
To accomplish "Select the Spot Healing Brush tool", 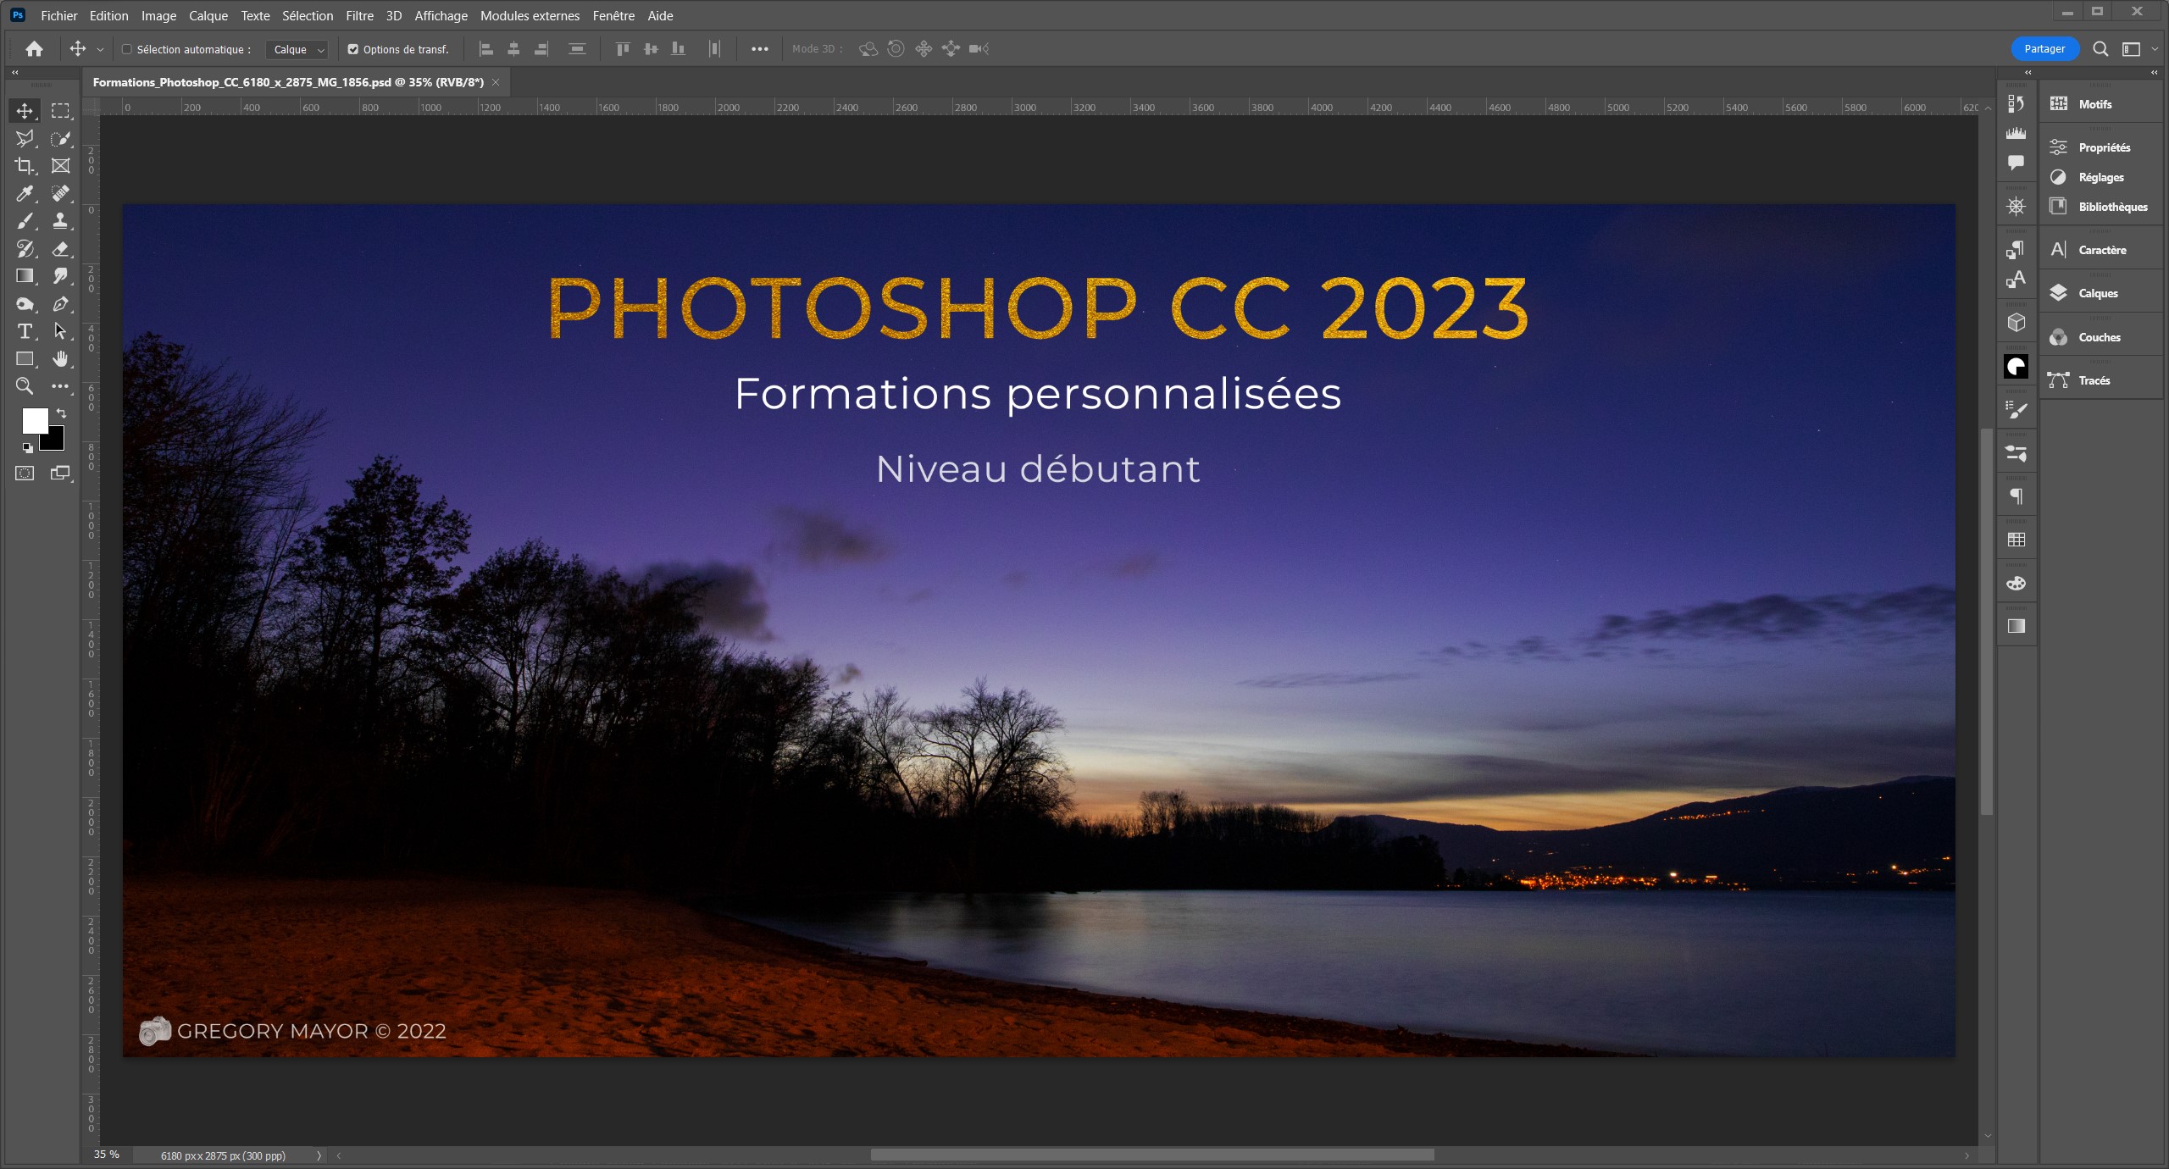I will pos(60,194).
